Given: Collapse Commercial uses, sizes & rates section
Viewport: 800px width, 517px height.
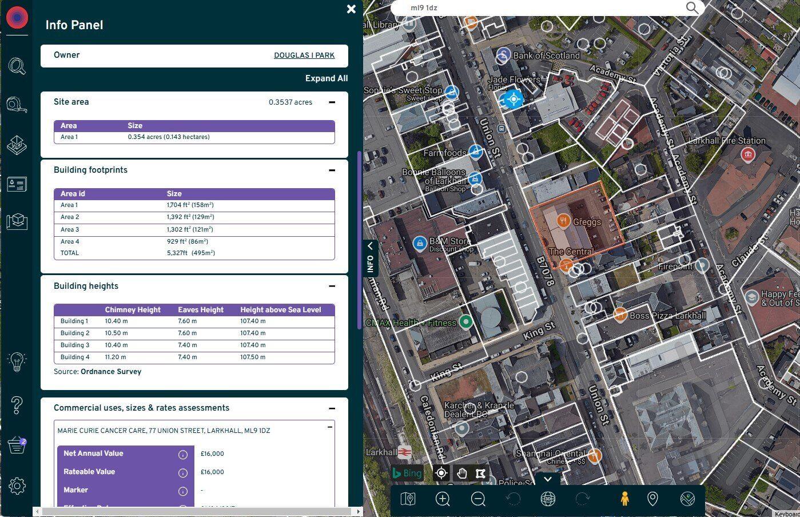Looking at the screenshot, I should pyautogui.click(x=332, y=408).
